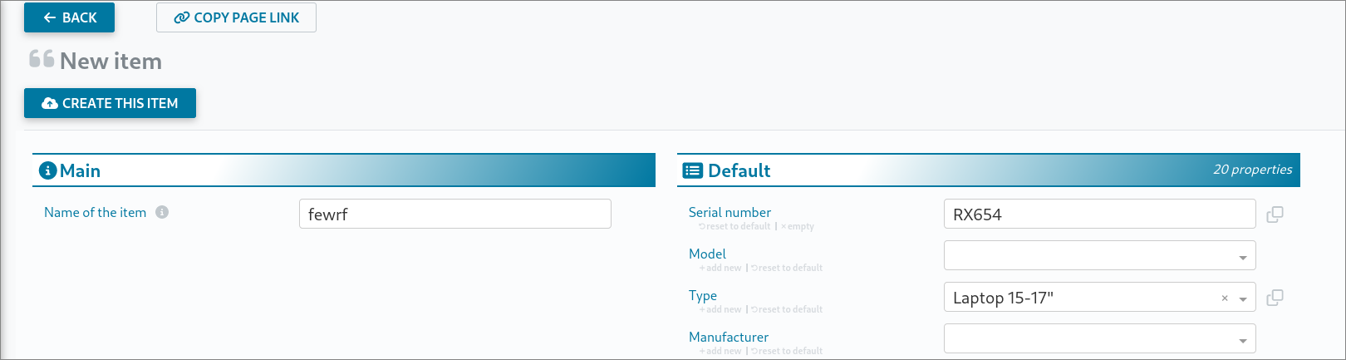
Task: Open the Model dropdown
Action: (x=1099, y=255)
